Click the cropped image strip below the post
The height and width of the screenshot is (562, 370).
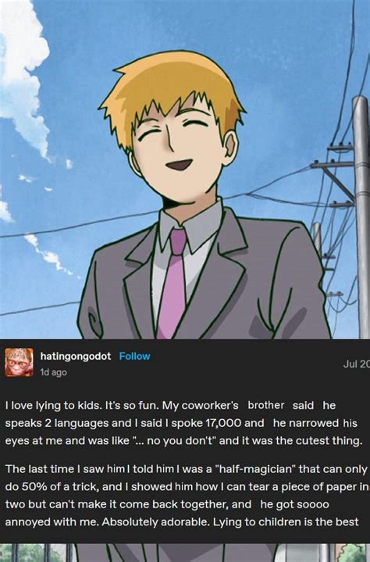[185, 553]
